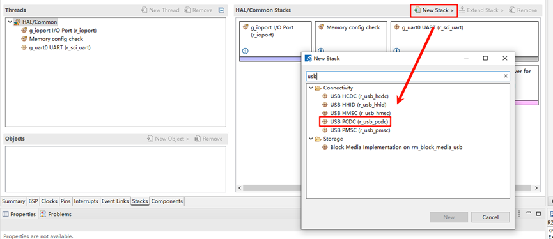Minimize the Properties panel
The image size is (553, 239).
pos(529,213)
